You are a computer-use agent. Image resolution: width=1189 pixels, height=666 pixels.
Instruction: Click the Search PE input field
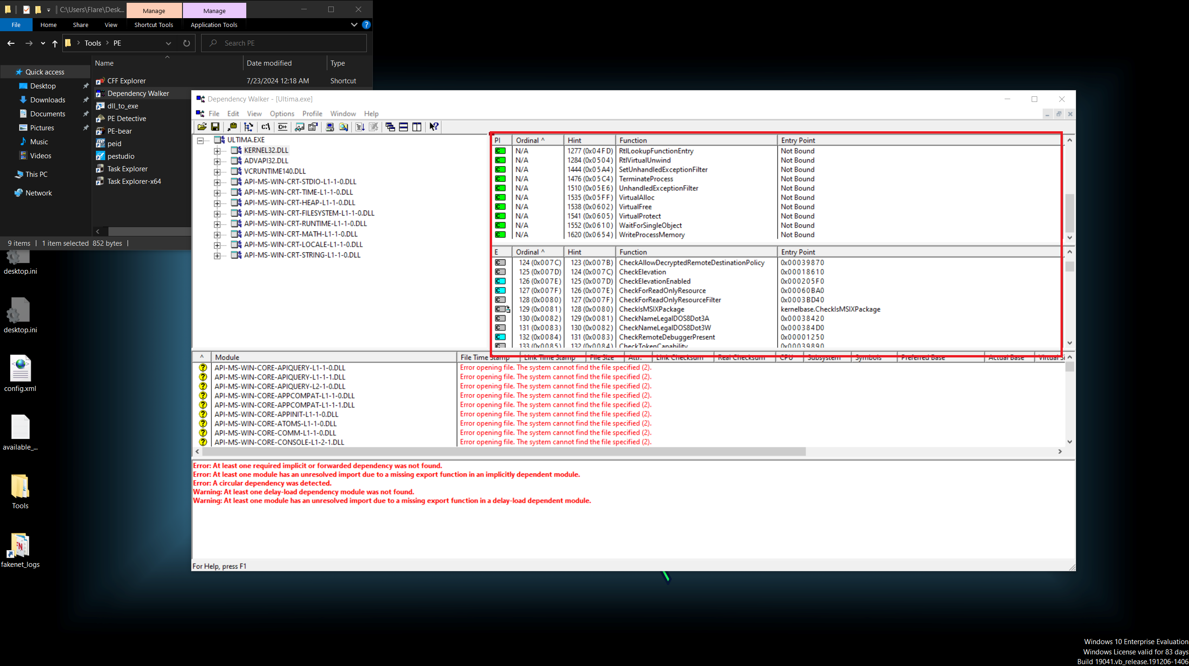(x=284, y=43)
